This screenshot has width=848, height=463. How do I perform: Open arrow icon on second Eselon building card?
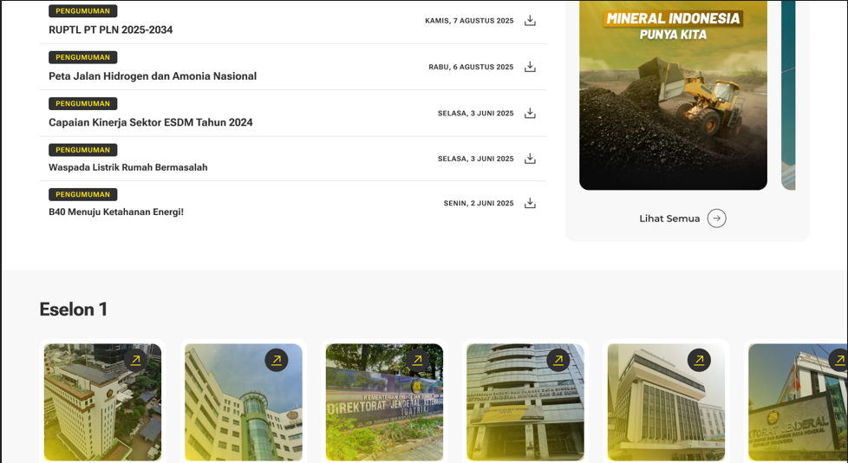277,360
